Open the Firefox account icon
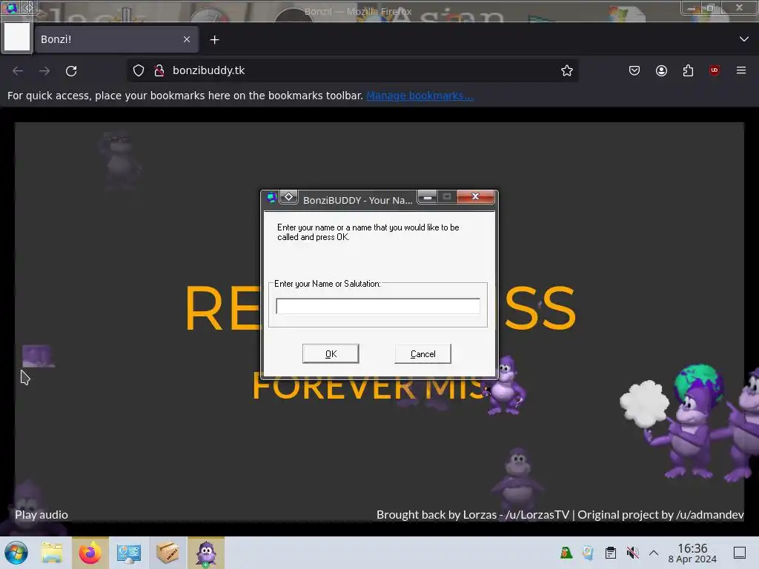This screenshot has width=759, height=569. (661, 70)
